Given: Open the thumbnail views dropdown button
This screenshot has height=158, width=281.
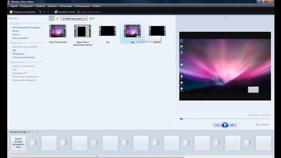Looking at the screenshot, I should 92,18.
